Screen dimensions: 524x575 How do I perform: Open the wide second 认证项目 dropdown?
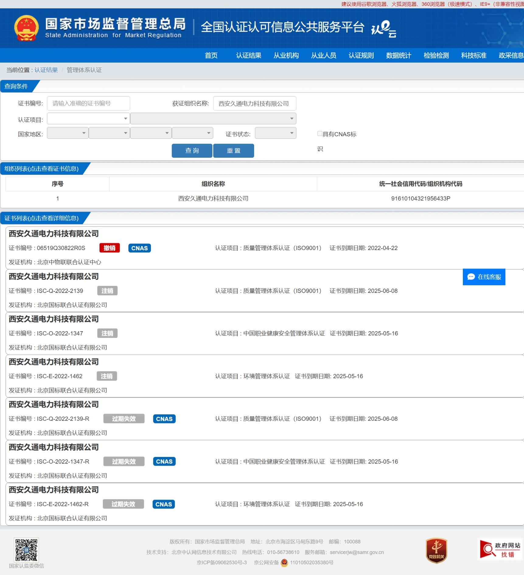(x=213, y=118)
